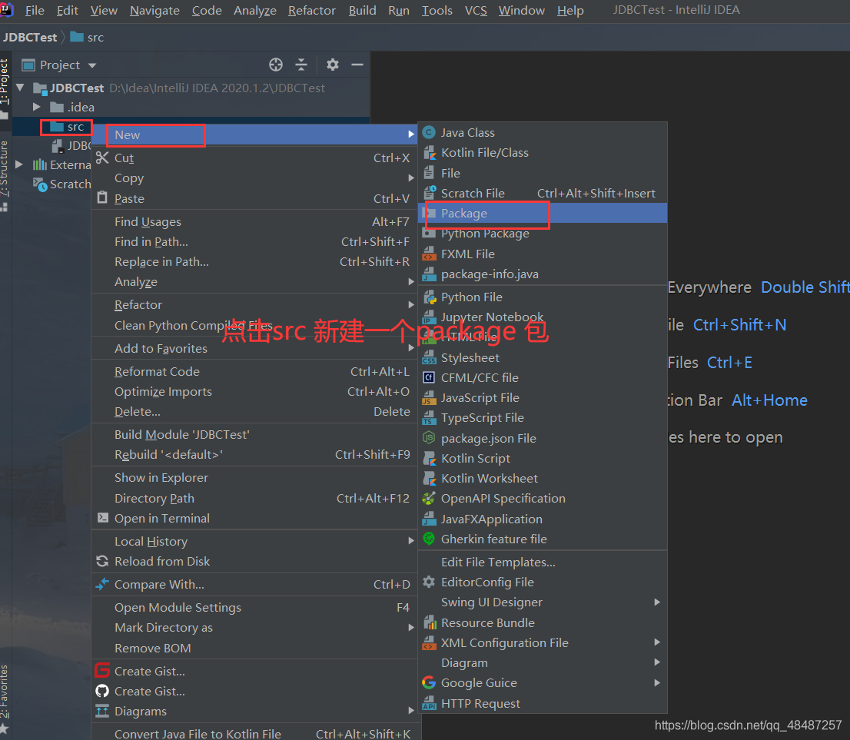This screenshot has height=740, width=850.
Task: Choose Diagram submenu in New list
Action: coord(543,663)
